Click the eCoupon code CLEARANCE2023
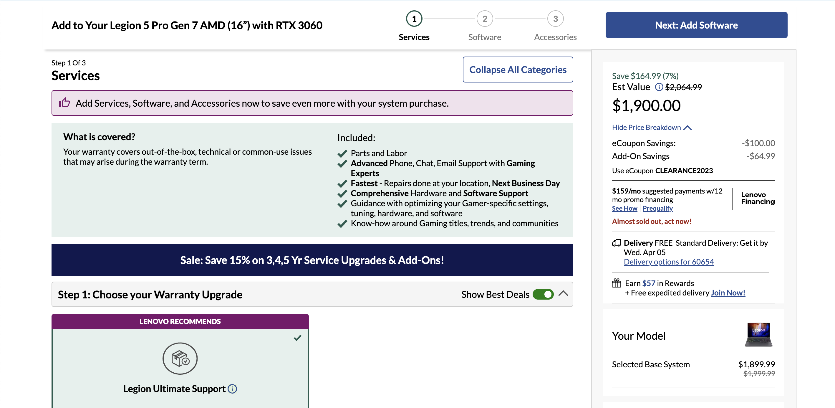The image size is (835, 408). (x=684, y=171)
